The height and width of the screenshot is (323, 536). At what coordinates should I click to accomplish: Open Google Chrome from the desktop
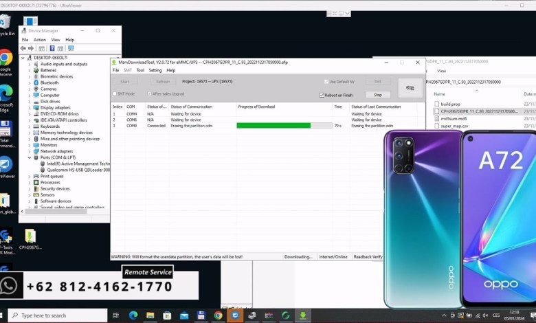[x=5, y=58]
